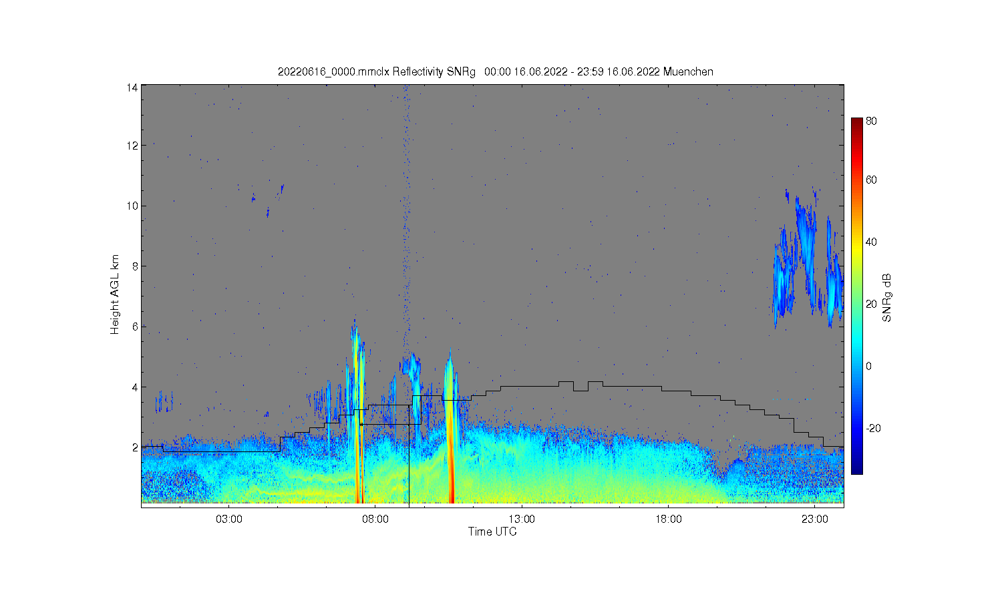Click the height tick label 2
Image resolution: width=1002 pixels, height=601 pixels.
(136, 447)
